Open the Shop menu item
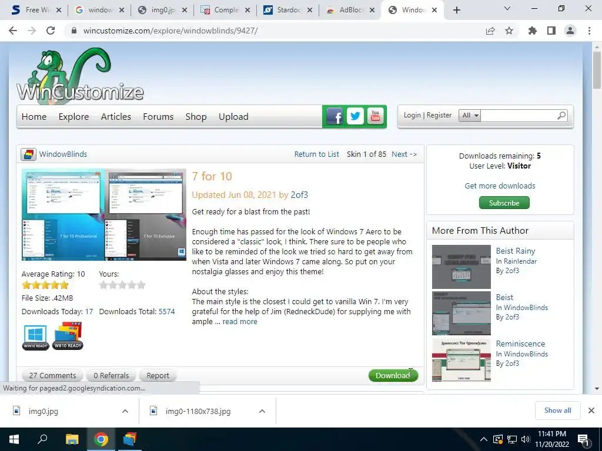The image size is (602, 451). pos(196,117)
